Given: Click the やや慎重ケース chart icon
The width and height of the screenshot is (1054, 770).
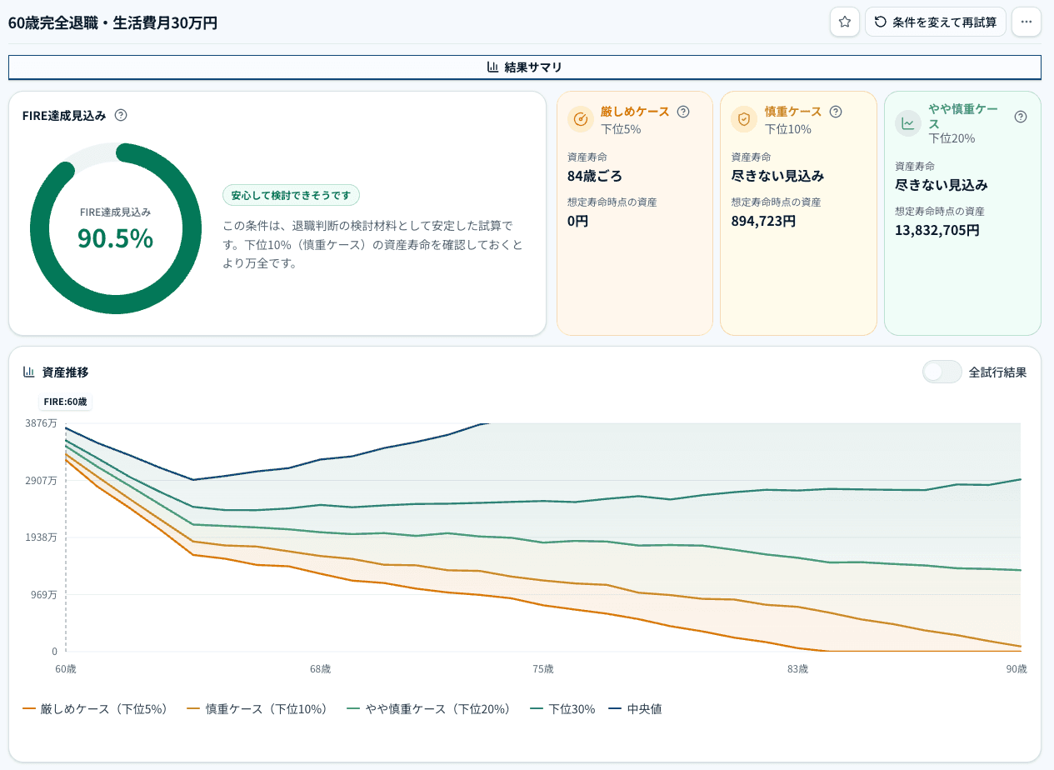Looking at the screenshot, I should [x=908, y=123].
